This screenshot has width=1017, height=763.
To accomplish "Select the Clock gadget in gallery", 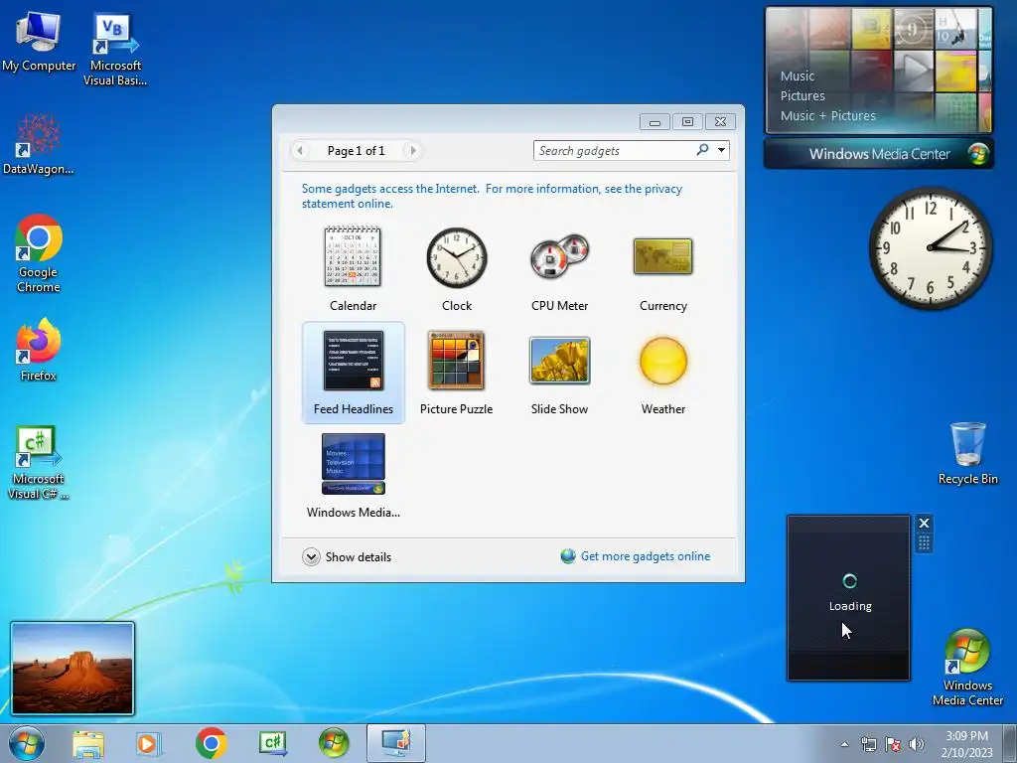I will pyautogui.click(x=457, y=269).
